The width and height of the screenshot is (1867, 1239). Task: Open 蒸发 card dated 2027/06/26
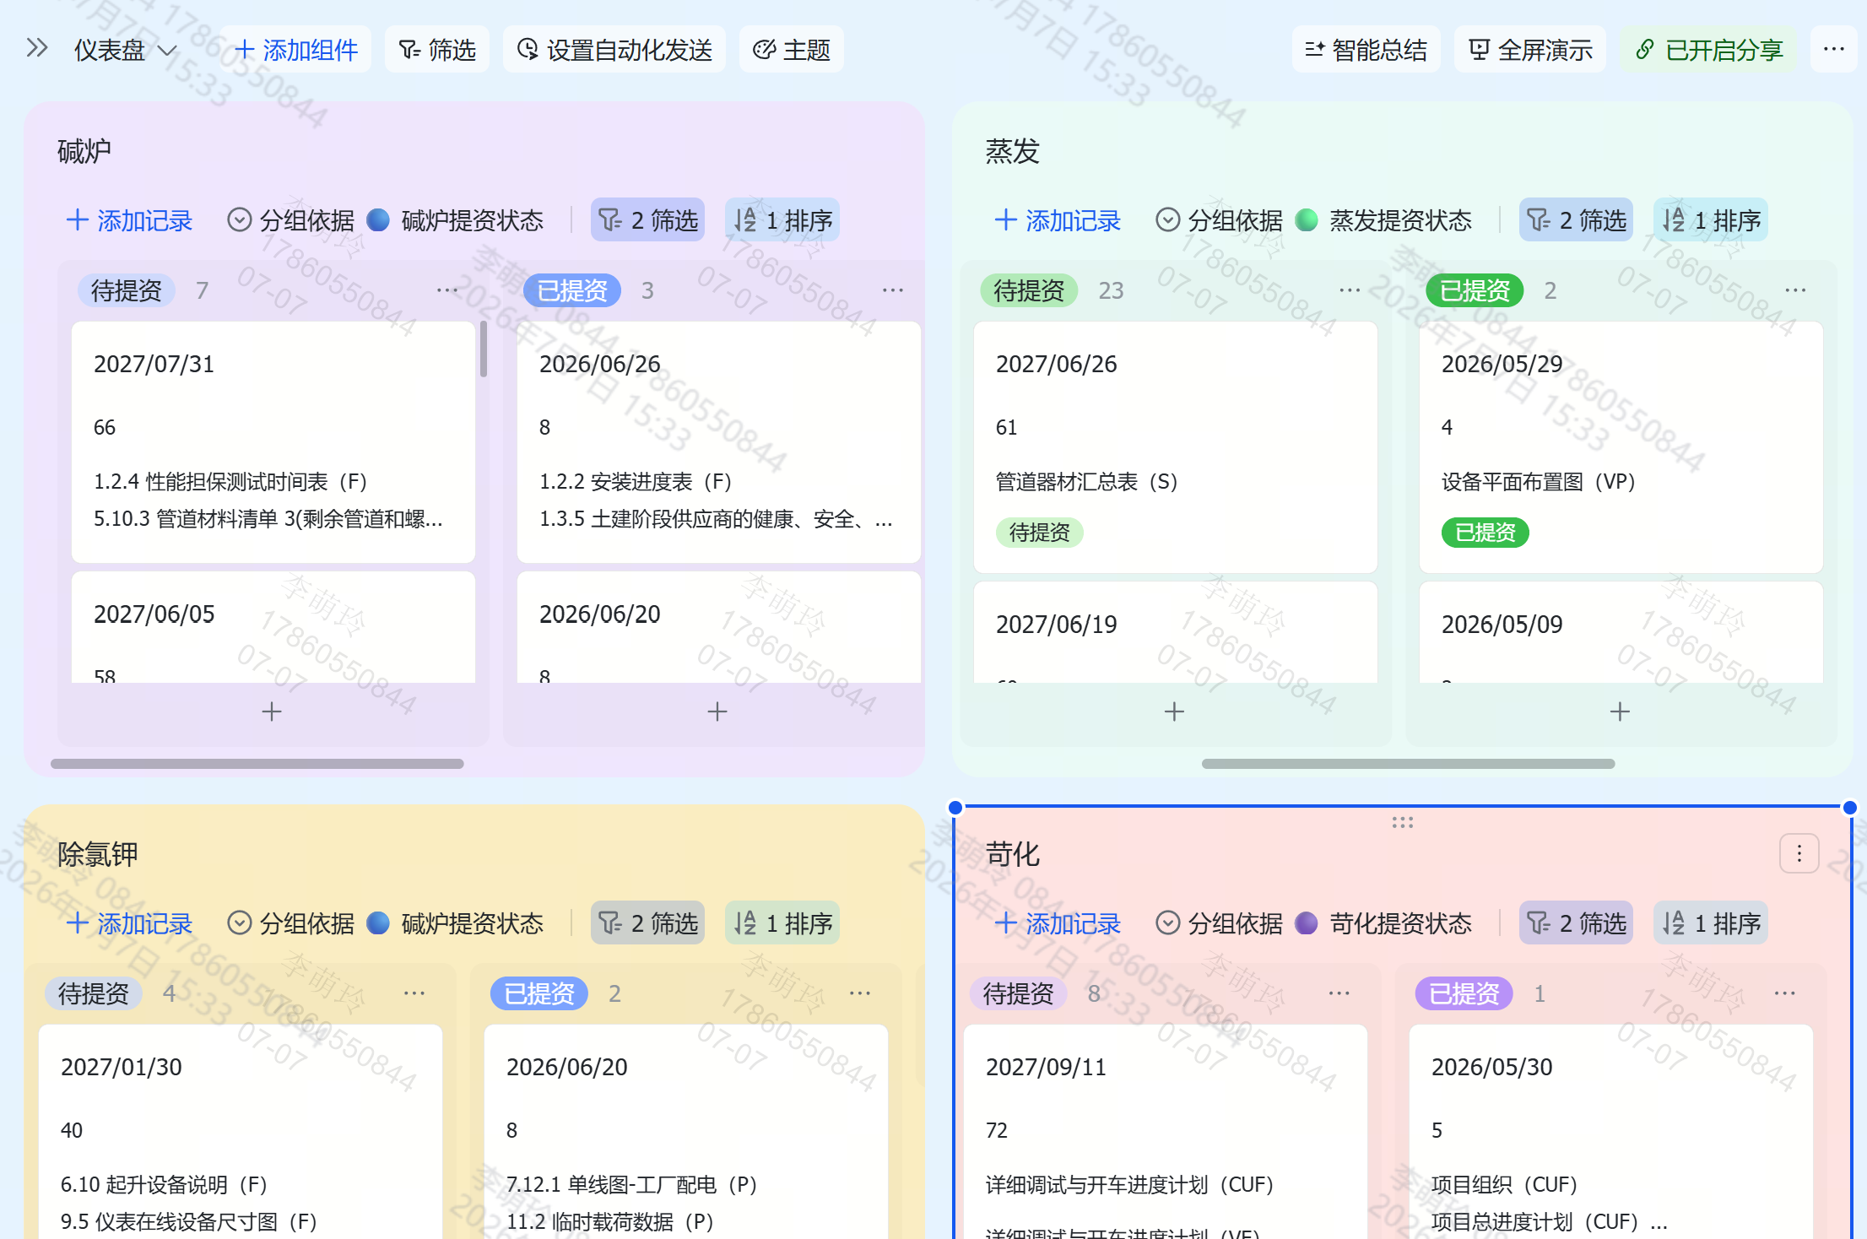[x=1176, y=447]
